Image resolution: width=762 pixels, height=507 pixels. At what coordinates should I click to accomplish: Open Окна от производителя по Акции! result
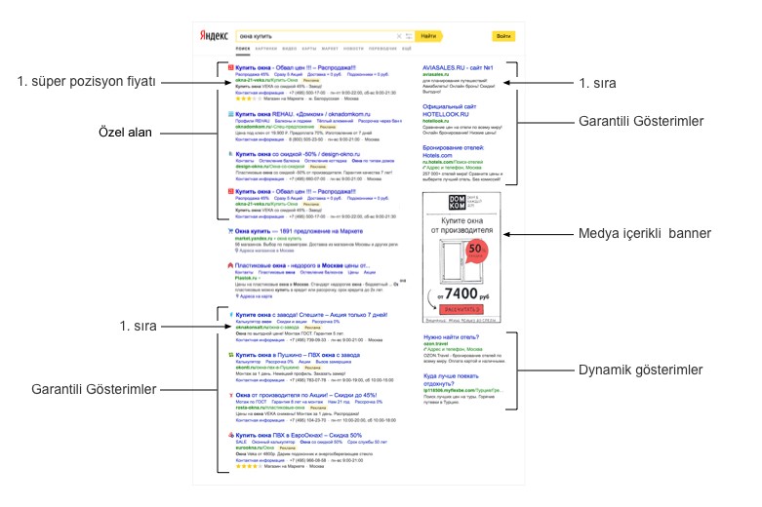point(306,395)
